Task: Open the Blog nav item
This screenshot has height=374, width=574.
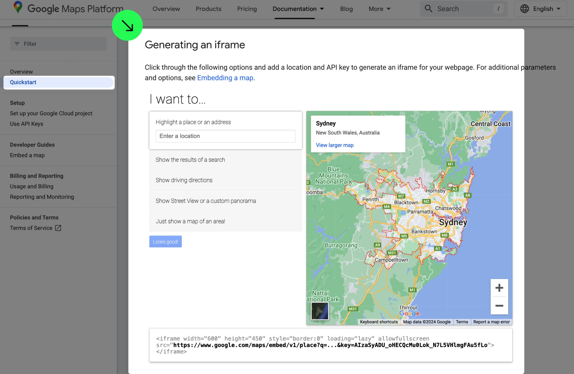Action: click(x=346, y=9)
